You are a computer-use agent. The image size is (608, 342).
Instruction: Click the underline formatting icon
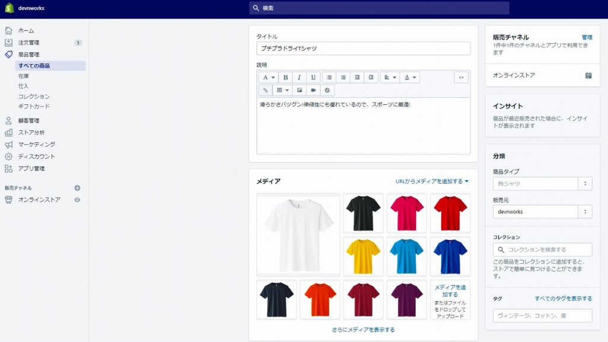click(313, 77)
